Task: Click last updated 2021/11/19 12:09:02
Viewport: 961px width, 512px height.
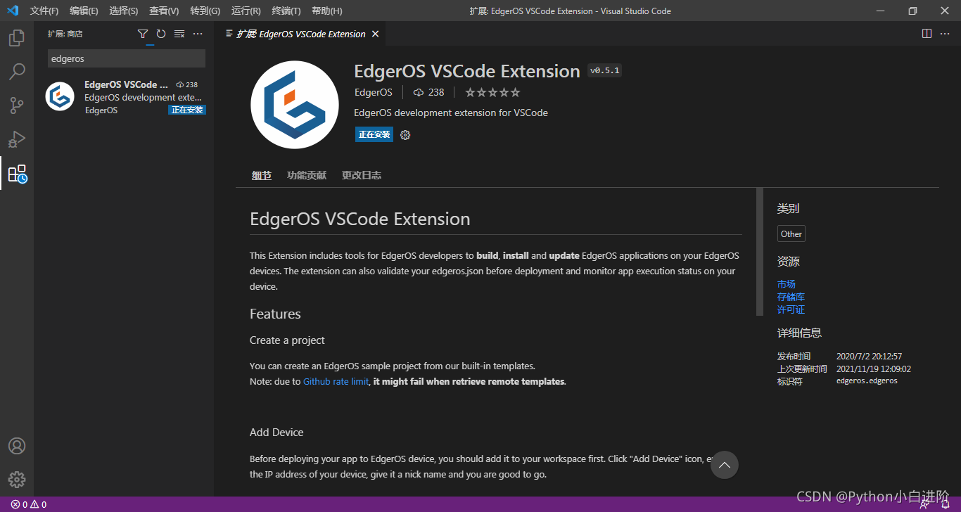Action: coord(874,369)
